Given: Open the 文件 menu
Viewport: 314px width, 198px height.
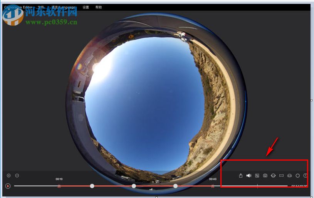Looking at the screenshot, I should coord(41,7).
